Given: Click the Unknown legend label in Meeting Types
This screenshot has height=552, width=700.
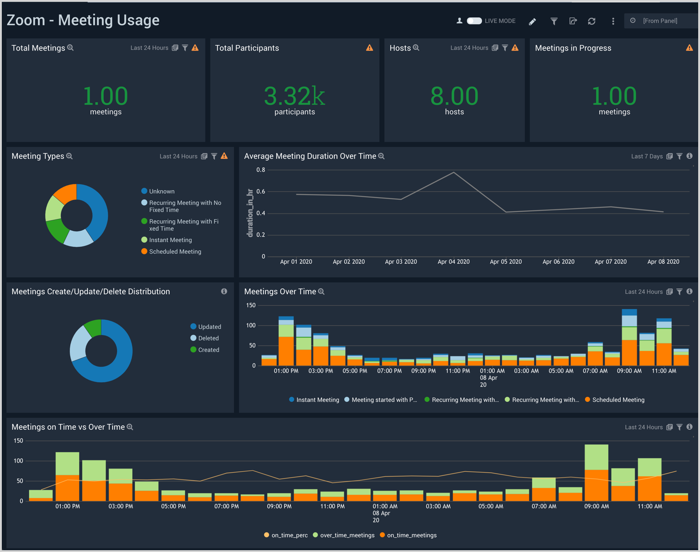Looking at the screenshot, I should 162,191.
